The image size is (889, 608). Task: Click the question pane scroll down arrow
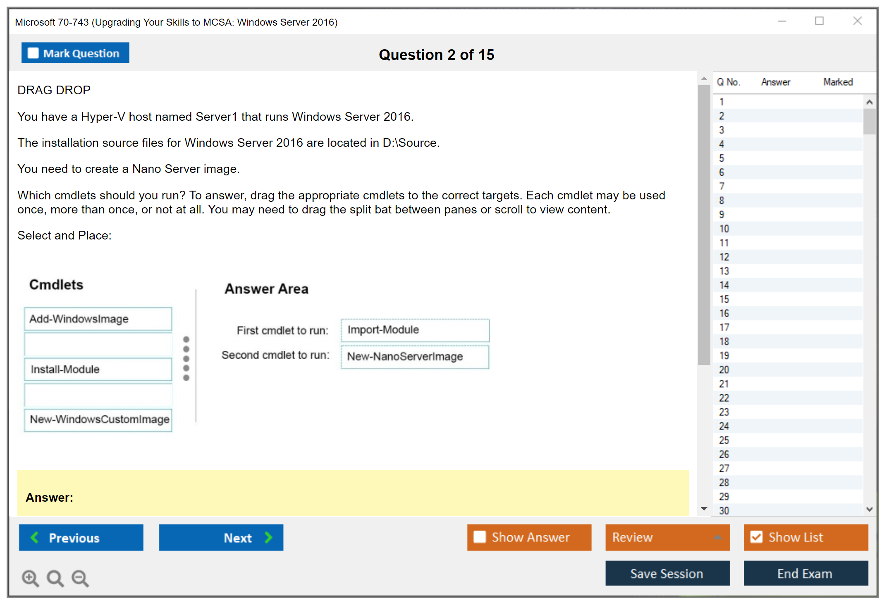704,509
